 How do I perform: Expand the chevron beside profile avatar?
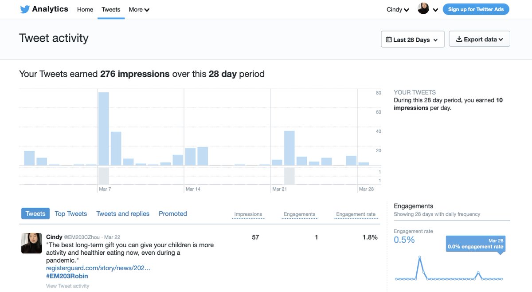coord(435,10)
